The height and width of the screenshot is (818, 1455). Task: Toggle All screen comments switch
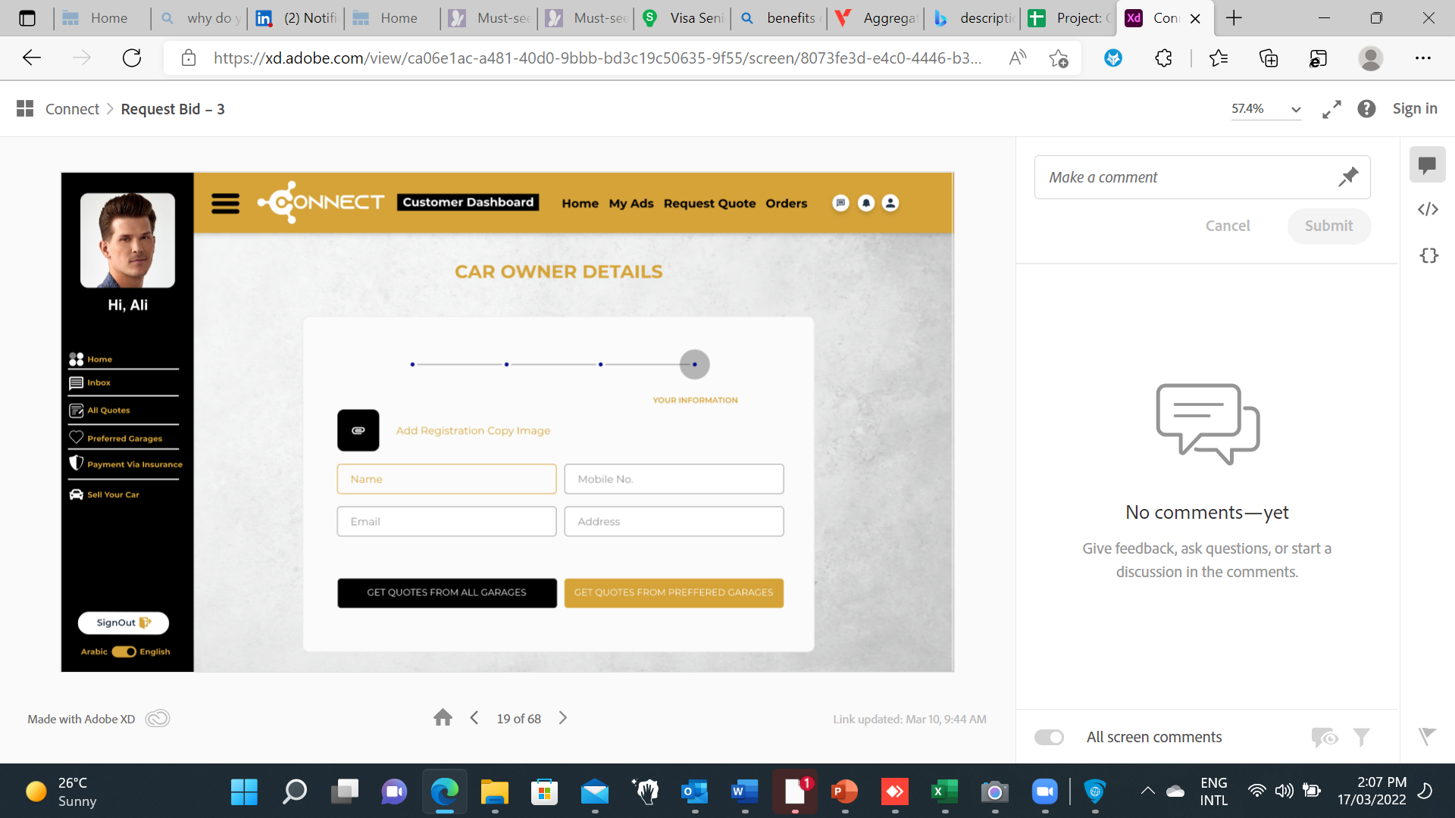1049,737
